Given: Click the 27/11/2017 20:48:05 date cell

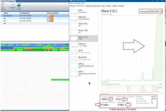Looking at the screenshot, I should click(25, 18).
